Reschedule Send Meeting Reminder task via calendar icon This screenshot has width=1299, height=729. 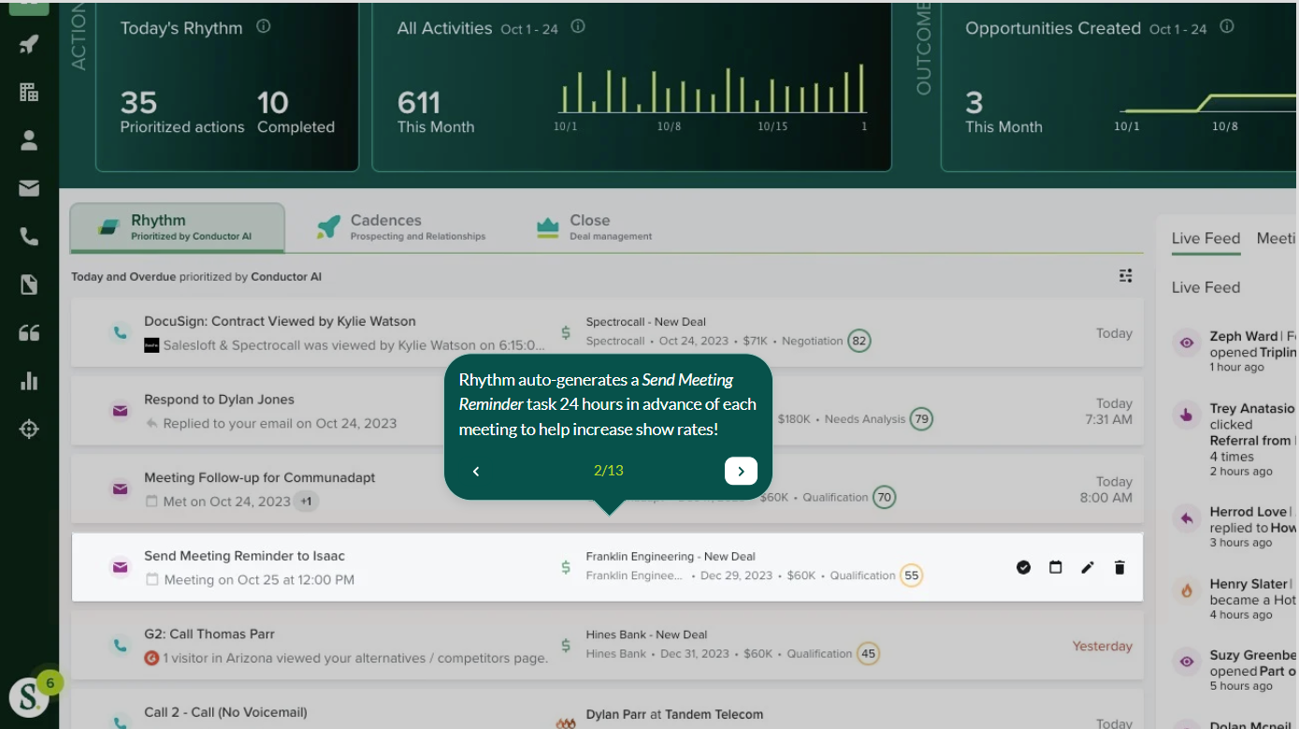pos(1056,567)
